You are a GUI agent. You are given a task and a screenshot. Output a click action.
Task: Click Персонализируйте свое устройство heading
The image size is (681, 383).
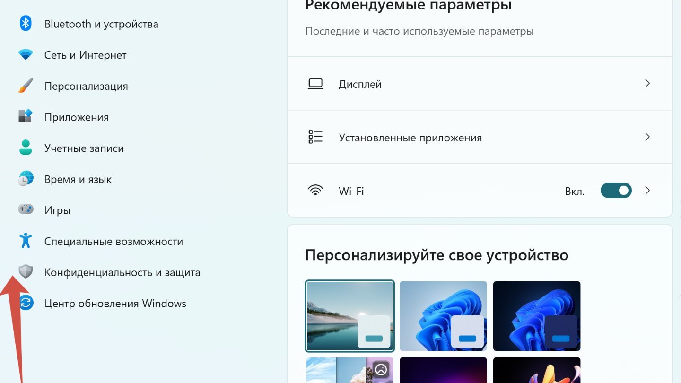click(x=437, y=255)
